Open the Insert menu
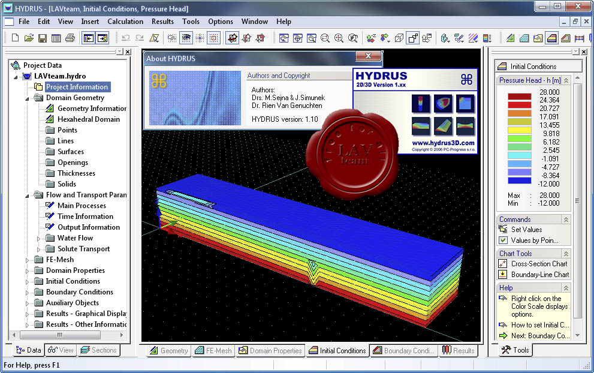Viewport: 594px width, 373px height. click(90, 22)
